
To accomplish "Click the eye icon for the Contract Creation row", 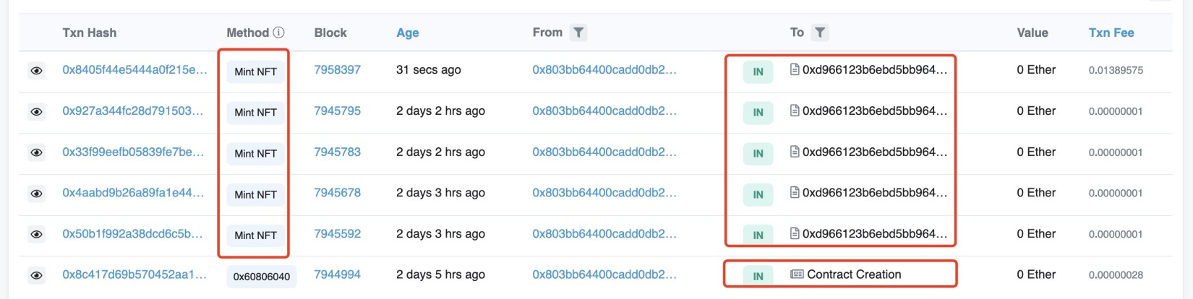I will (x=37, y=275).
